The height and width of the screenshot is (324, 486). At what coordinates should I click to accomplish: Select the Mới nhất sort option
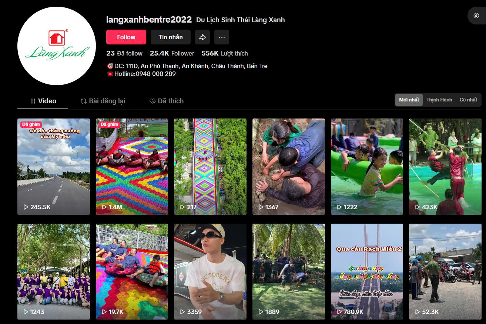(x=409, y=100)
